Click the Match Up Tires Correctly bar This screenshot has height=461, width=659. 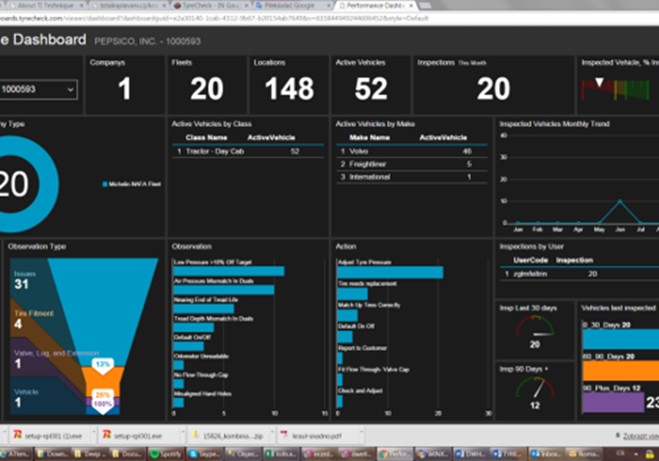(347, 315)
